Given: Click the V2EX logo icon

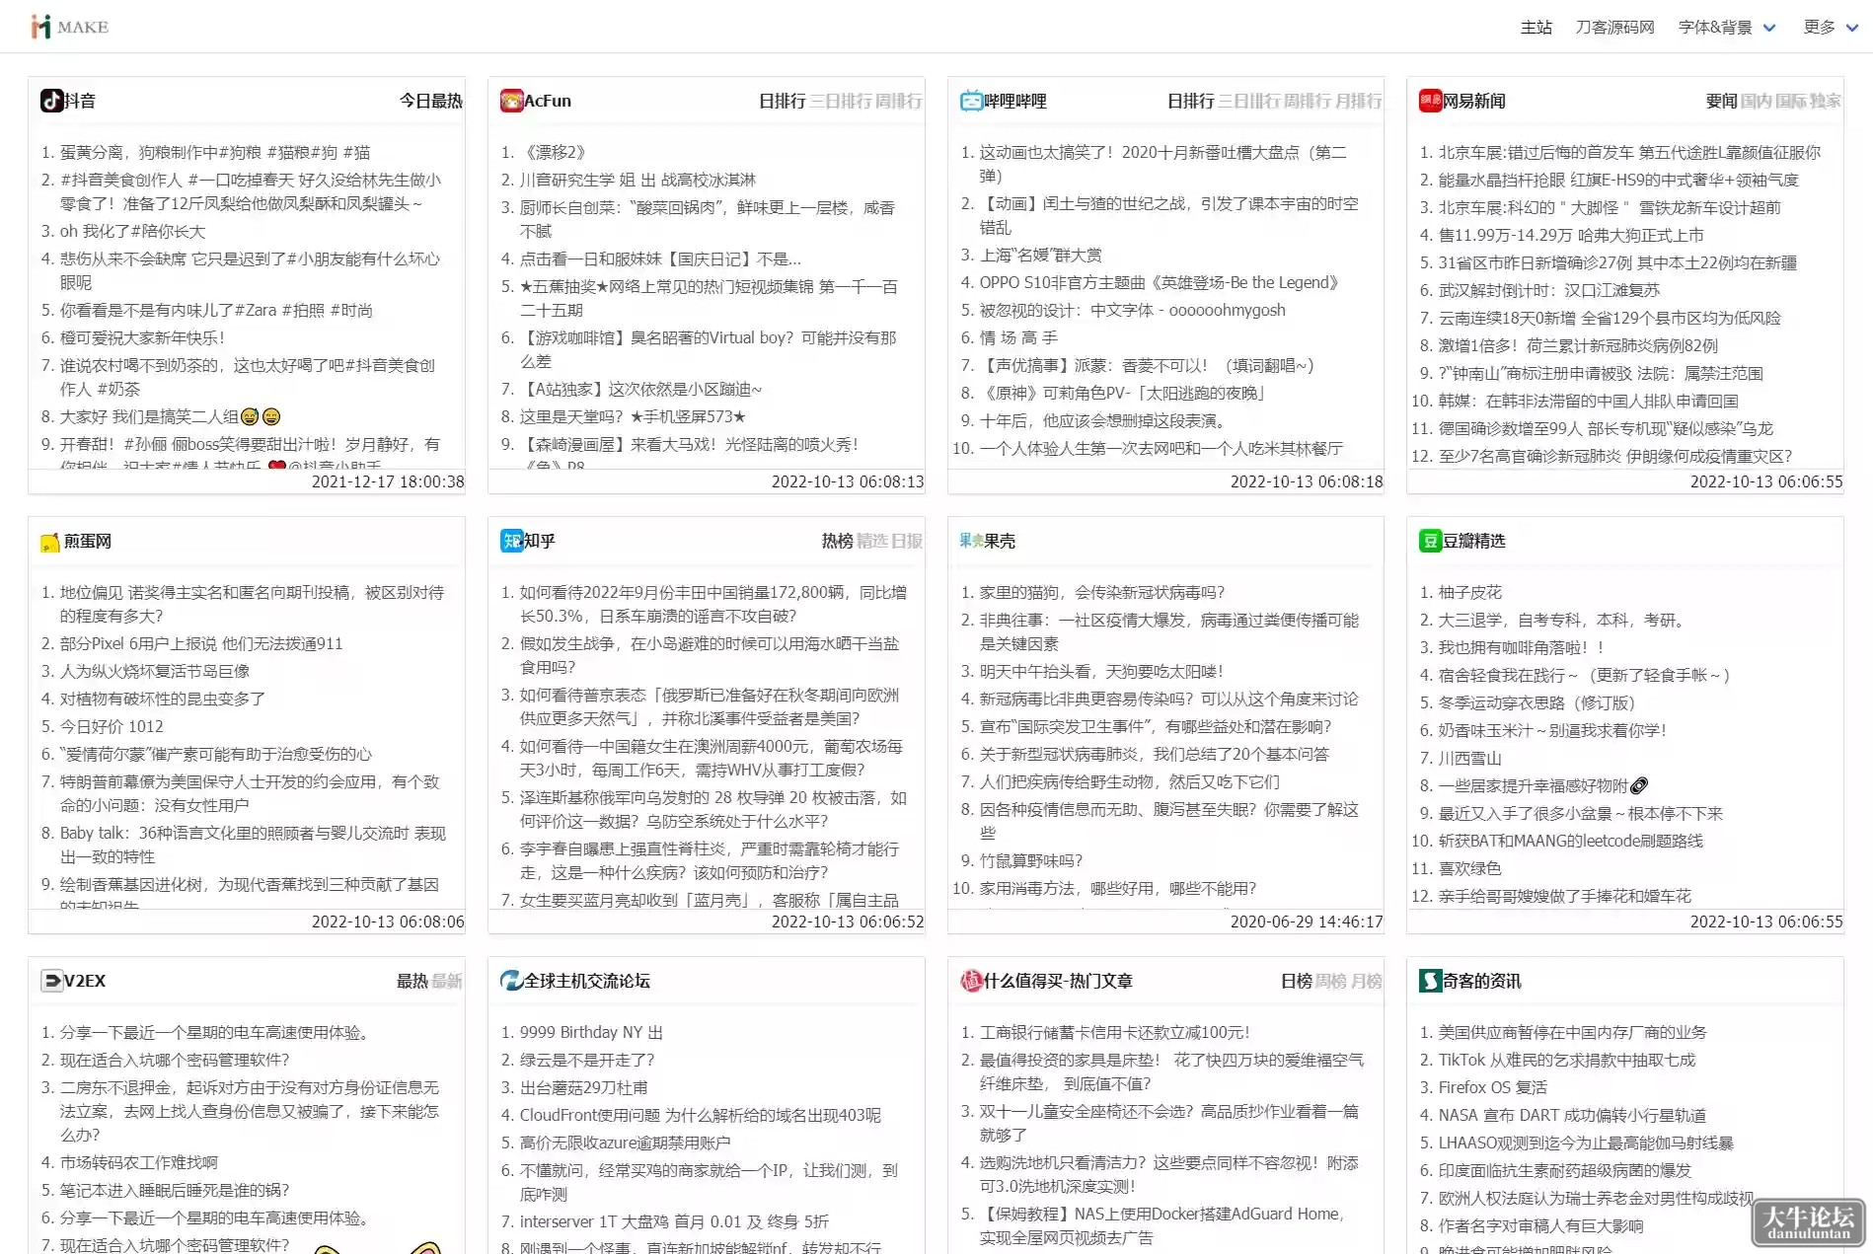Looking at the screenshot, I should click(x=51, y=981).
